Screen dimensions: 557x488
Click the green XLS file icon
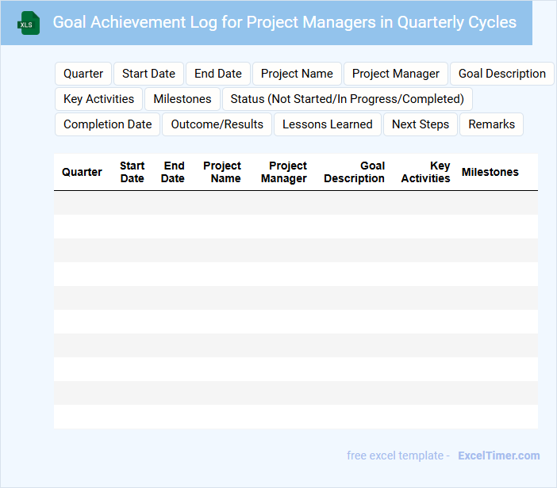click(29, 24)
